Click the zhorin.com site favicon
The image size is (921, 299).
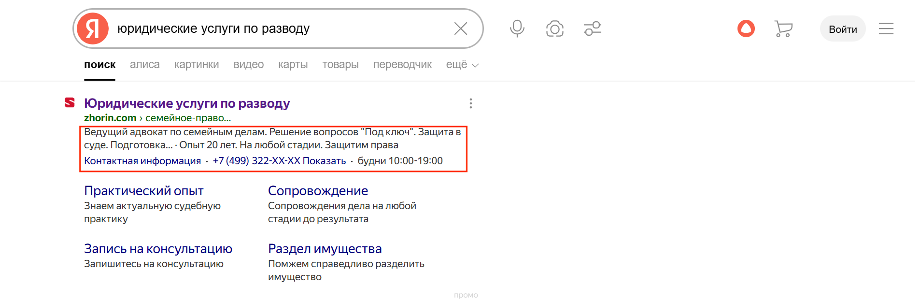[70, 102]
